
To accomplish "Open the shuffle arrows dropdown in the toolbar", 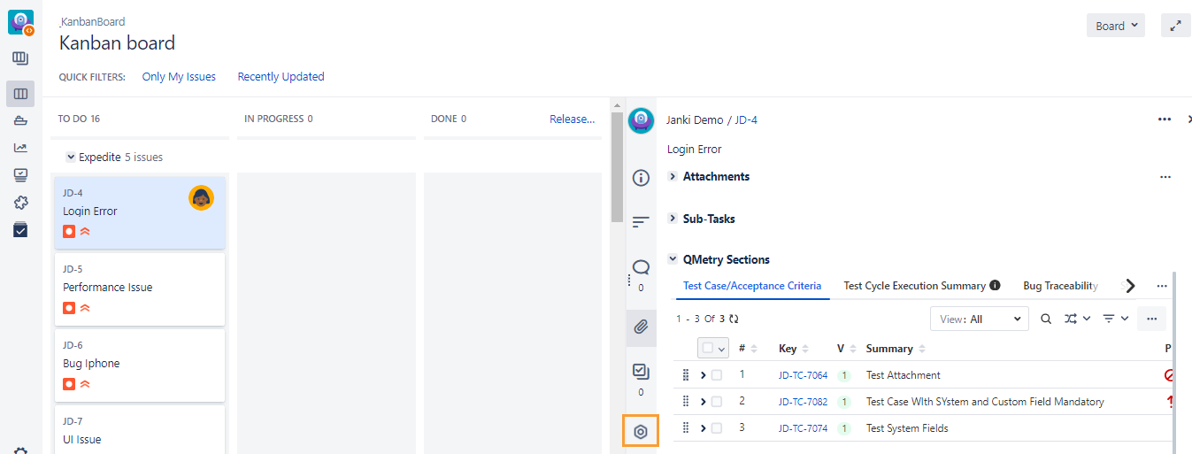I will click(x=1077, y=319).
